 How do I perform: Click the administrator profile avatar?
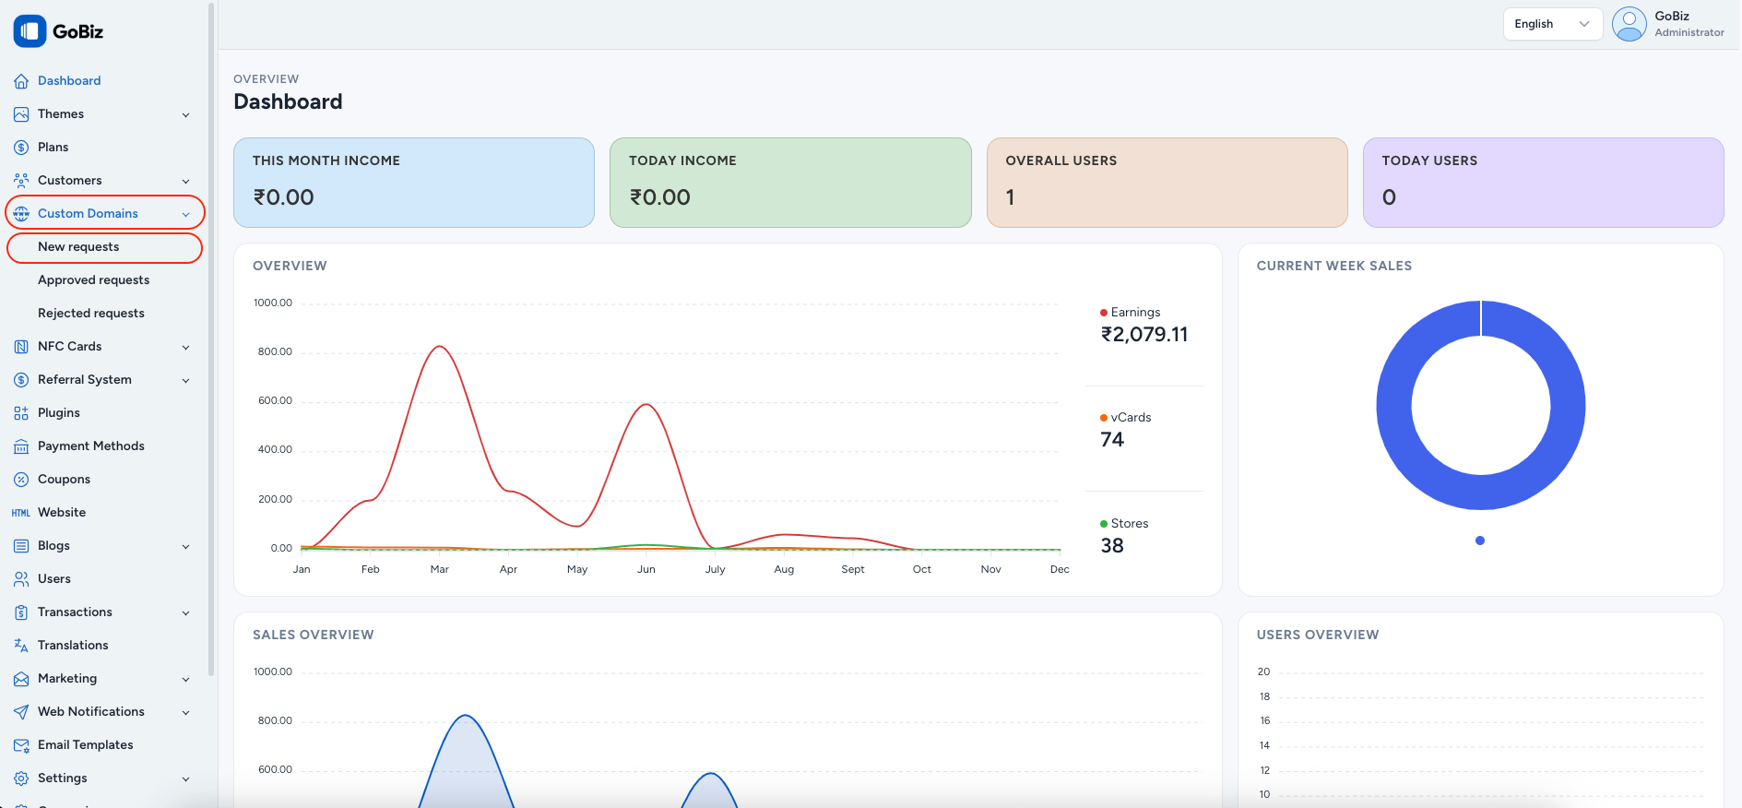click(x=1629, y=24)
